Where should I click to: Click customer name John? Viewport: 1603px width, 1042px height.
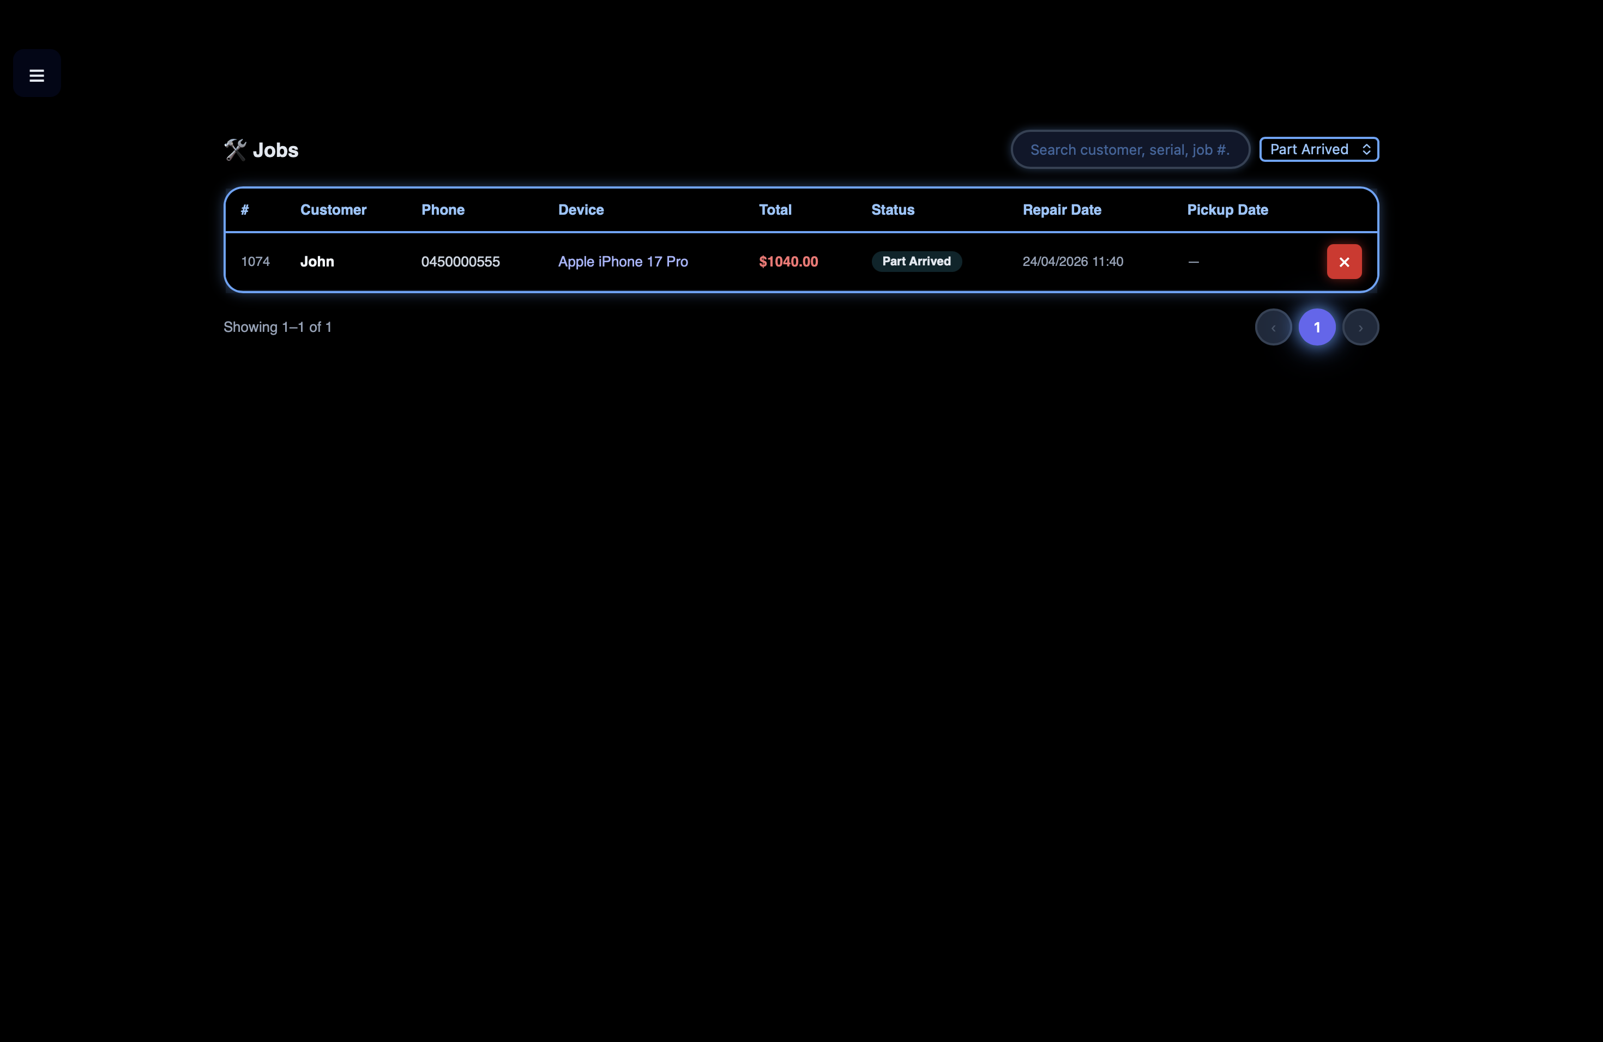click(317, 262)
